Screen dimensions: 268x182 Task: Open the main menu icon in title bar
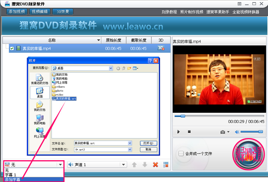239,4
